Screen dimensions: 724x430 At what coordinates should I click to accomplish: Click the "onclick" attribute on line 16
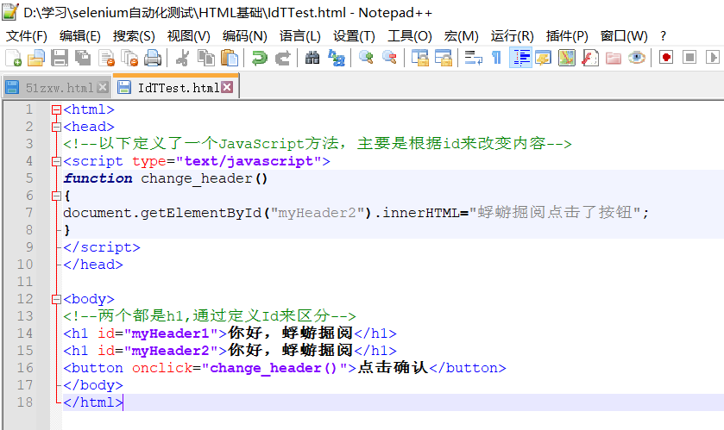(162, 368)
